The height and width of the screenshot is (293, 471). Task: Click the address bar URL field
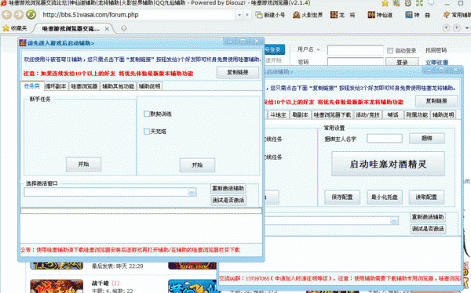click(138, 15)
